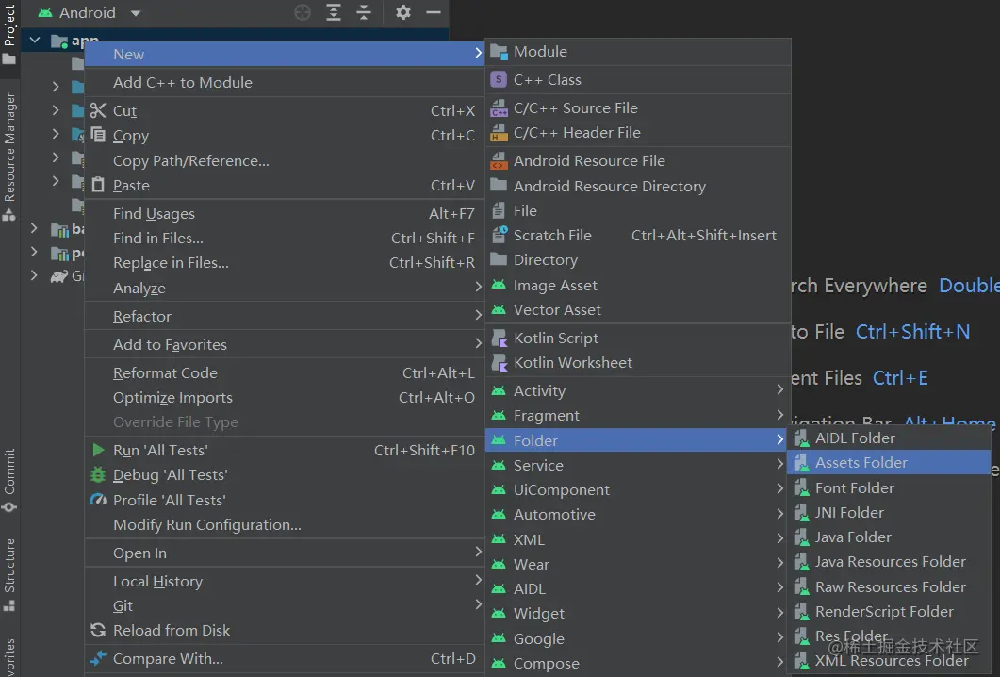Choose Kotlin Worksheet menu entry
The image size is (1000, 677).
(636, 362)
